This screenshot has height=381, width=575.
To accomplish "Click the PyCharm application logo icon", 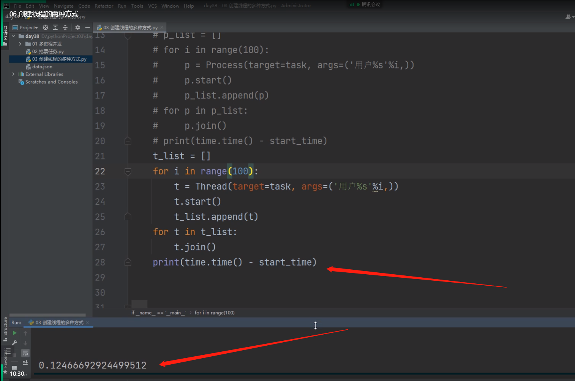I will pos(6,6).
